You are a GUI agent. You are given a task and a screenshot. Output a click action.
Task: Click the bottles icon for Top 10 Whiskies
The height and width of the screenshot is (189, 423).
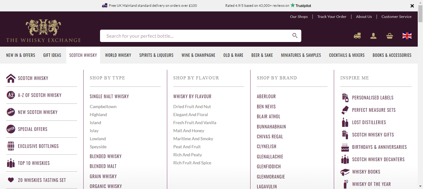[x=11, y=163]
